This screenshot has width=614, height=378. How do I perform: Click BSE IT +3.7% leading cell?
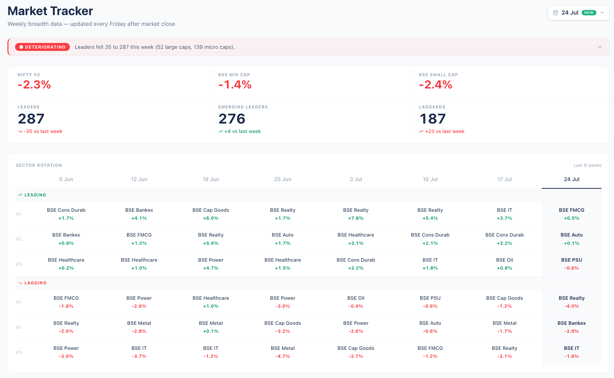(505, 214)
